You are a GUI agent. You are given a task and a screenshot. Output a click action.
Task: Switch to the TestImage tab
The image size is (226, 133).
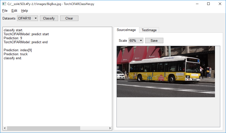click(149, 30)
